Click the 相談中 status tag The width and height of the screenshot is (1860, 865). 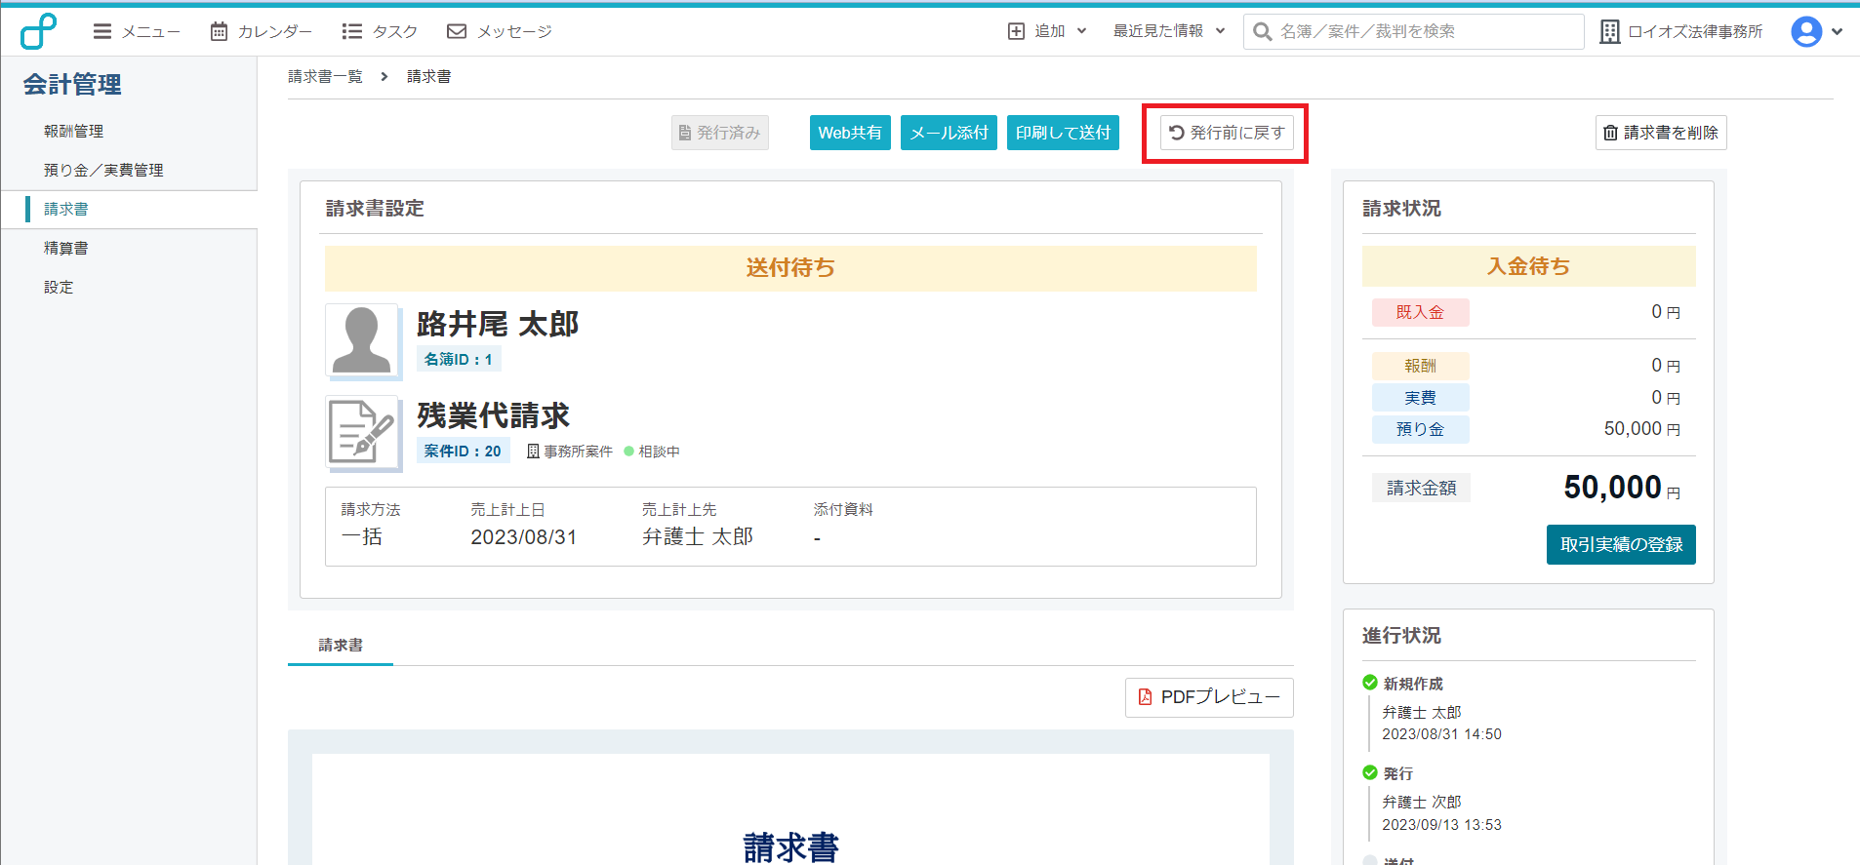[x=652, y=452]
